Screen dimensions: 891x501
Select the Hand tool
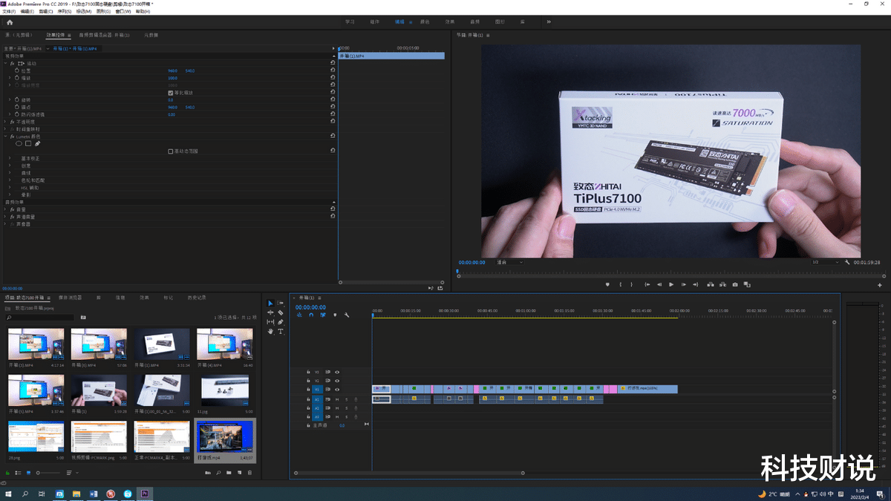point(270,332)
